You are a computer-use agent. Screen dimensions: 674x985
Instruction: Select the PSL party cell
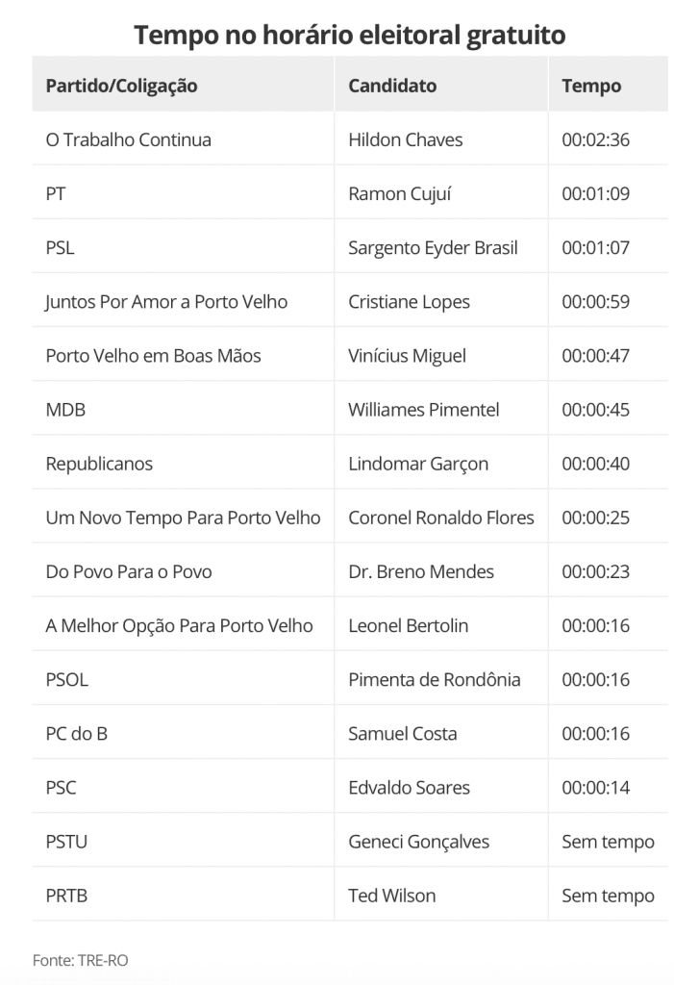pyautogui.click(x=60, y=247)
